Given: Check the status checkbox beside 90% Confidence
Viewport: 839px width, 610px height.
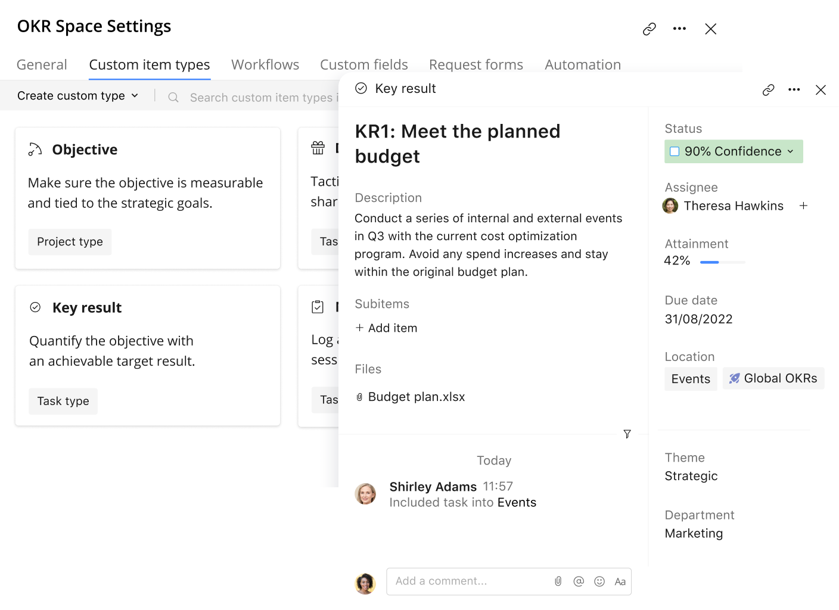Looking at the screenshot, I should [675, 152].
